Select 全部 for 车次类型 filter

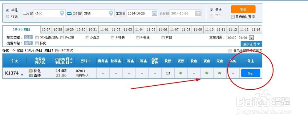(x=28, y=37)
